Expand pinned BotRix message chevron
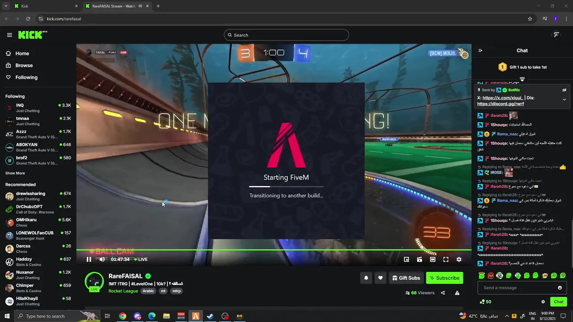Viewport: 573px width, 322px height. click(x=564, y=99)
